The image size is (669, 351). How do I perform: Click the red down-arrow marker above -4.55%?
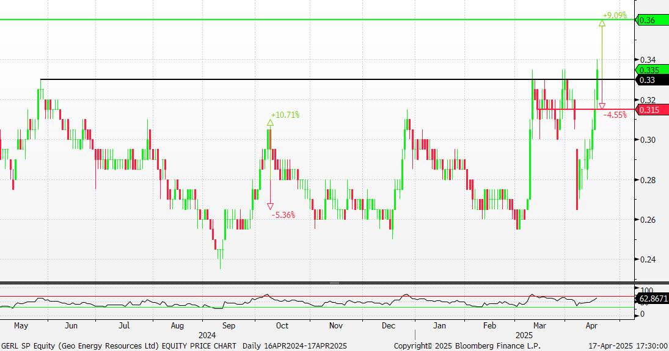pyautogui.click(x=602, y=107)
